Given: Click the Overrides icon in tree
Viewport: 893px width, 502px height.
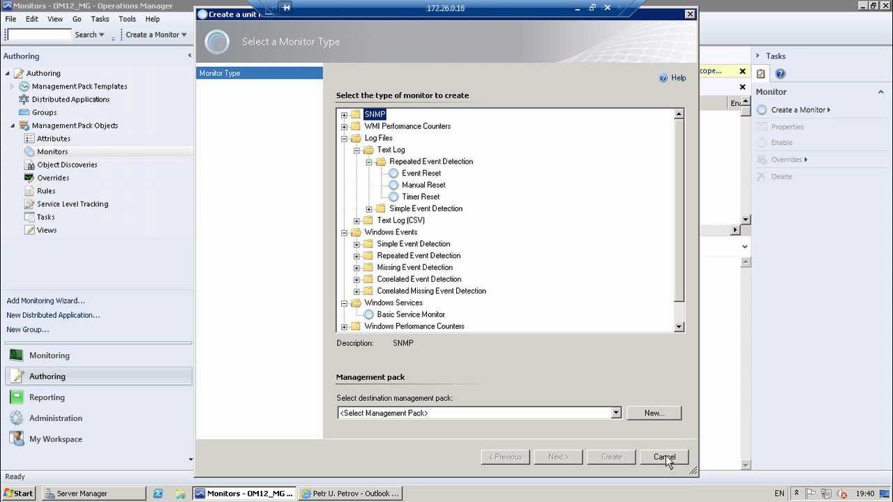Looking at the screenshot, I should (29, 178).
